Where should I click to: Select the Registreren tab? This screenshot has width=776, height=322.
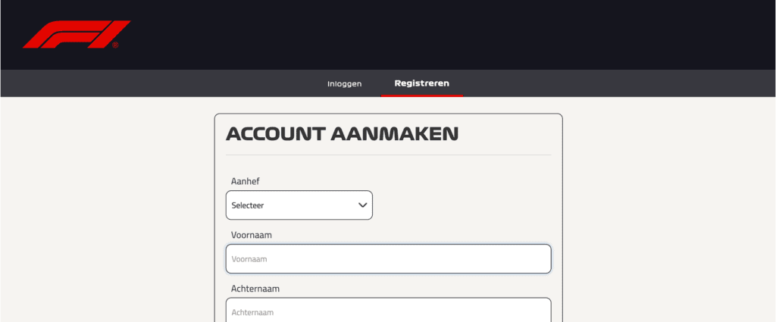pyautogui.click(x=421, y=83)
